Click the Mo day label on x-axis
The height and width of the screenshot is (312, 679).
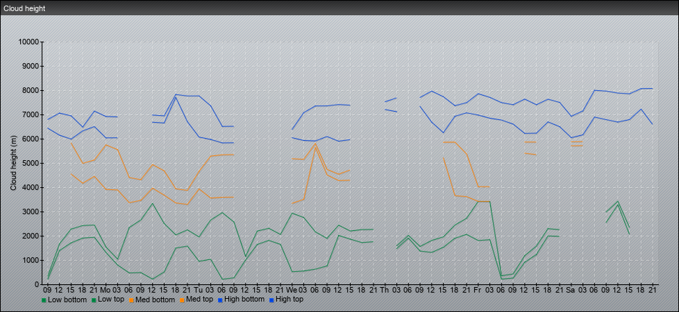(x=106, y=290)
